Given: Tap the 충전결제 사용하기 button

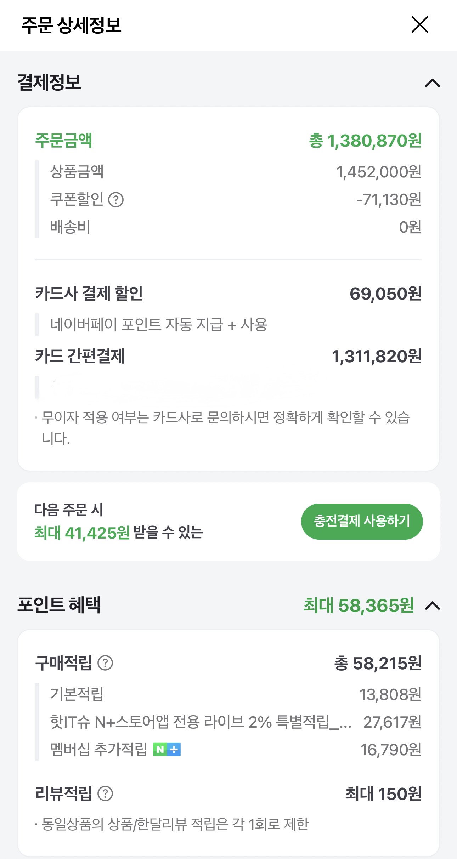Looking at the screenshot, I should pyautogui.click(x=362, y=521).
